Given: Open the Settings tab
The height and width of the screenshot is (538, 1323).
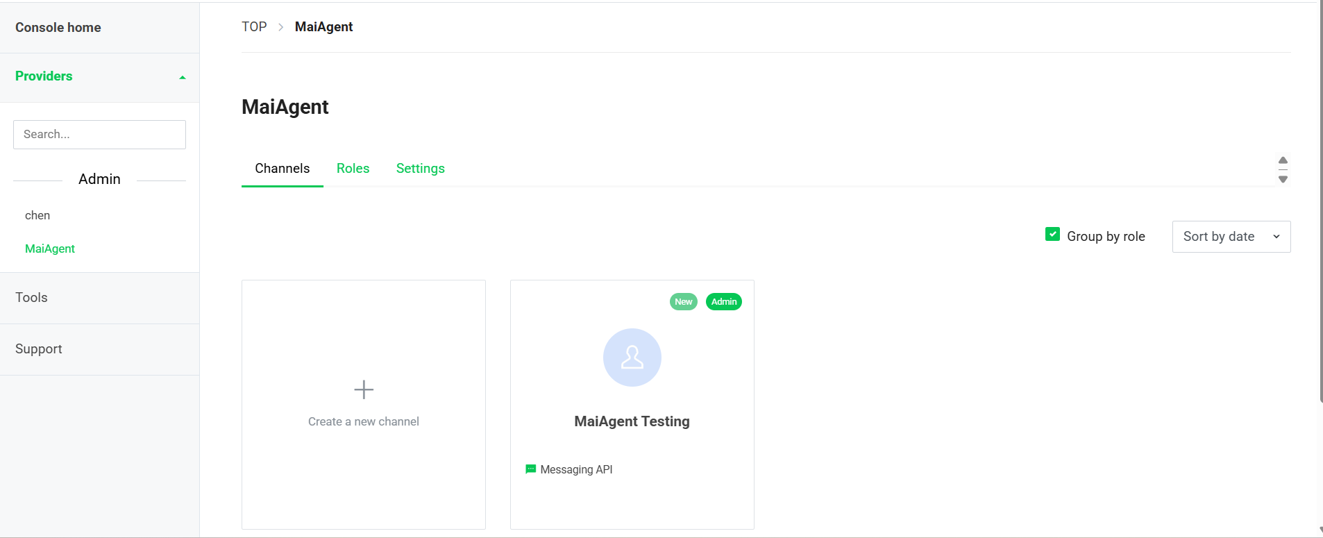Looking at the screenshot, I should (x=420, y=169).
